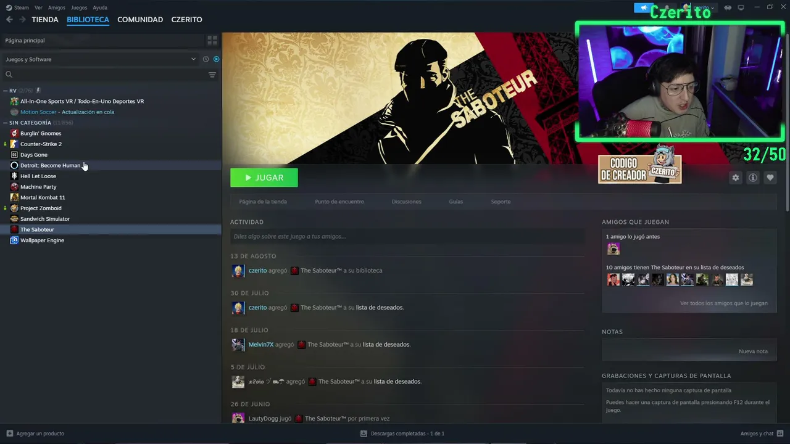Create a Nueva nota
Screen dimensions: 790x444
click(x=753, y=351)
